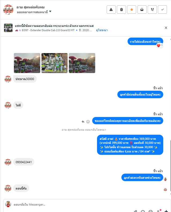Click the spam warning triangle icon
171x212 pixels.
click(x=111, y=10)
